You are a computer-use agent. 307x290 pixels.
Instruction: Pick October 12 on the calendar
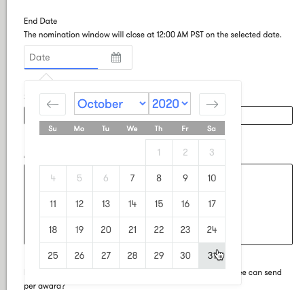tap(79, 204)
